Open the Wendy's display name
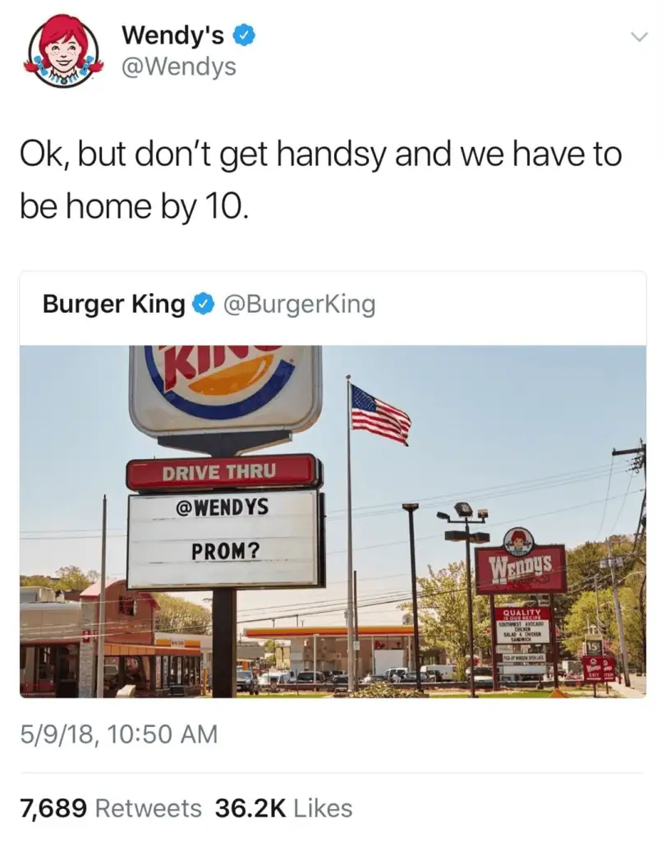This screenshot has height=841, width=666. pos(172,36)
